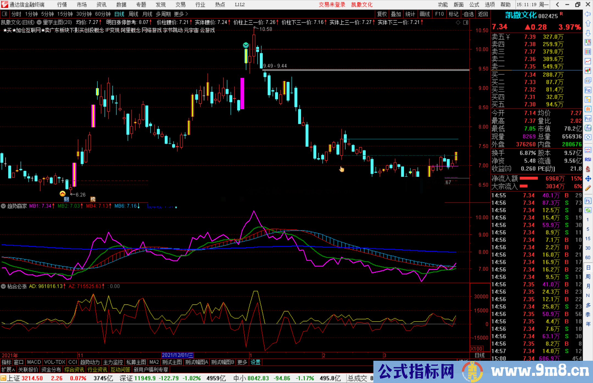
Task: Toggle 叠加 overlay mode on
Action: coord(396,14)
